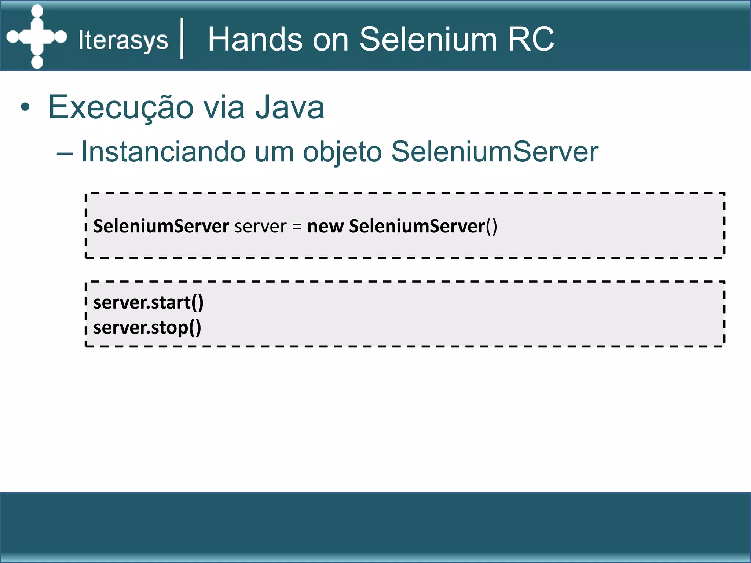
Task: Click the Iterasys cross-shaped logo icon
Action: [x=37, y=37]
